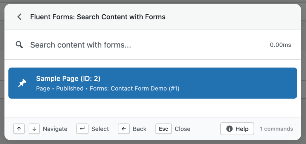Viewport: 306px width, 144px height.
Task: Click the magnifying glass search icon
Action: 19,45
